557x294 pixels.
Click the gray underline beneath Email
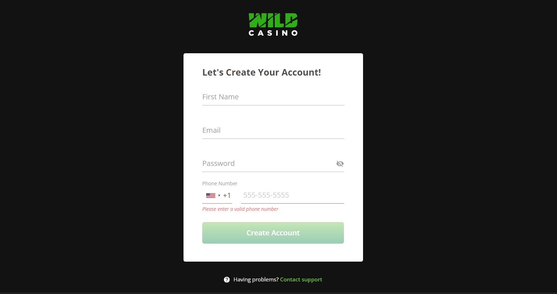(x=273, y=139)
